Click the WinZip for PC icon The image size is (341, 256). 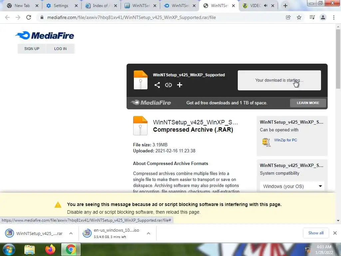click(266, 142)
